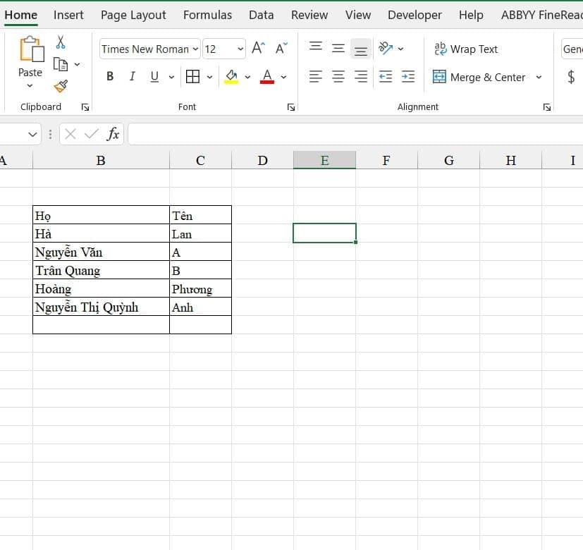Click the Center horizontal align icon
583x550 pixels.
click(338, 77)
